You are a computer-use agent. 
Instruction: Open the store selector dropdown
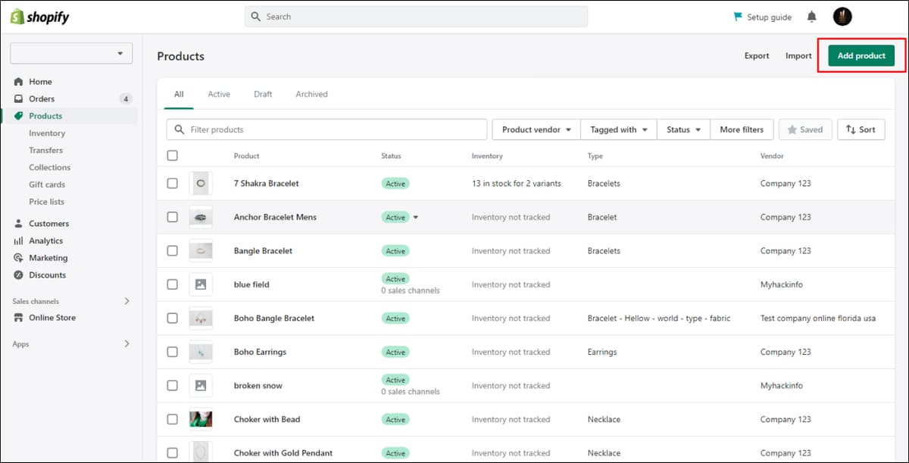[x=71, y=53]
